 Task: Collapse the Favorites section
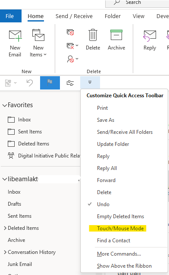coord(5,105)
